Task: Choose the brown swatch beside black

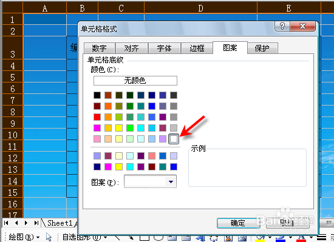Action: point(108,95)
